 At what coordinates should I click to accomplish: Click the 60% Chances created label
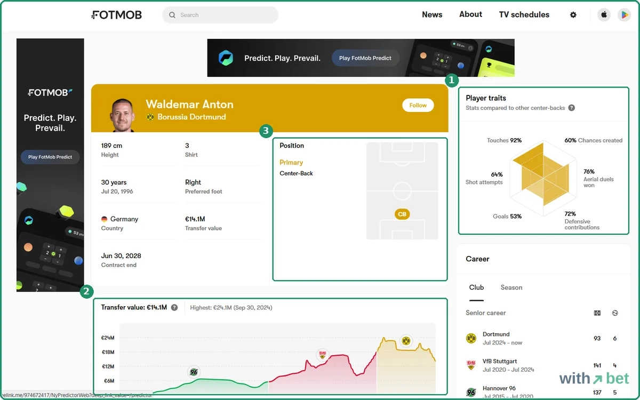(x=594, y=140)
